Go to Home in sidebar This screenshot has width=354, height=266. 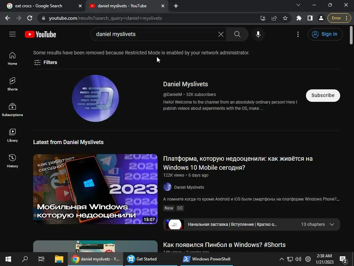[x=12, y=58]
